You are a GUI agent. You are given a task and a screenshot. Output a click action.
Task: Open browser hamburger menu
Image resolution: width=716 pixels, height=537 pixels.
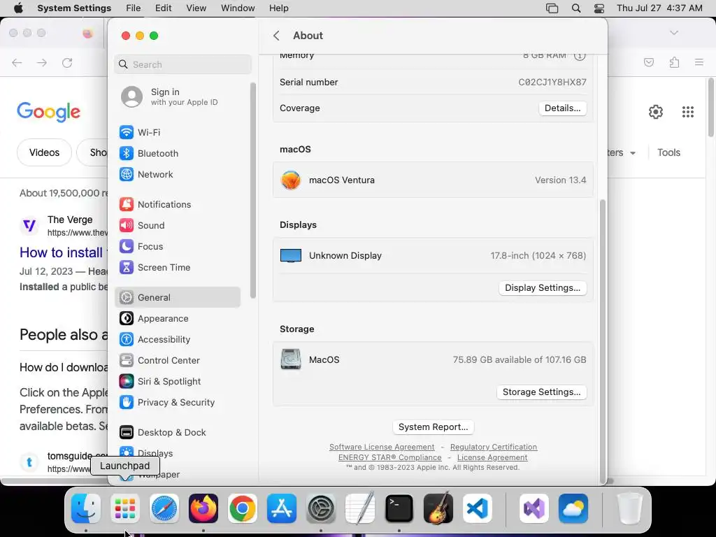click(x=699, y=62)
